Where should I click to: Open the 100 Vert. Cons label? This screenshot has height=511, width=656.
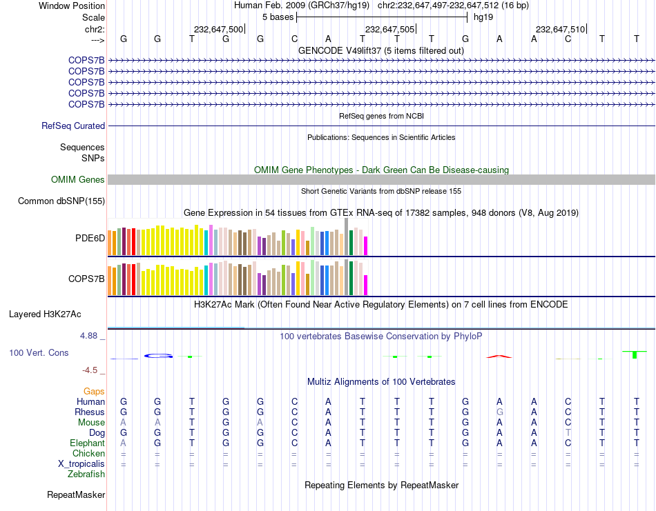point(39,352)
